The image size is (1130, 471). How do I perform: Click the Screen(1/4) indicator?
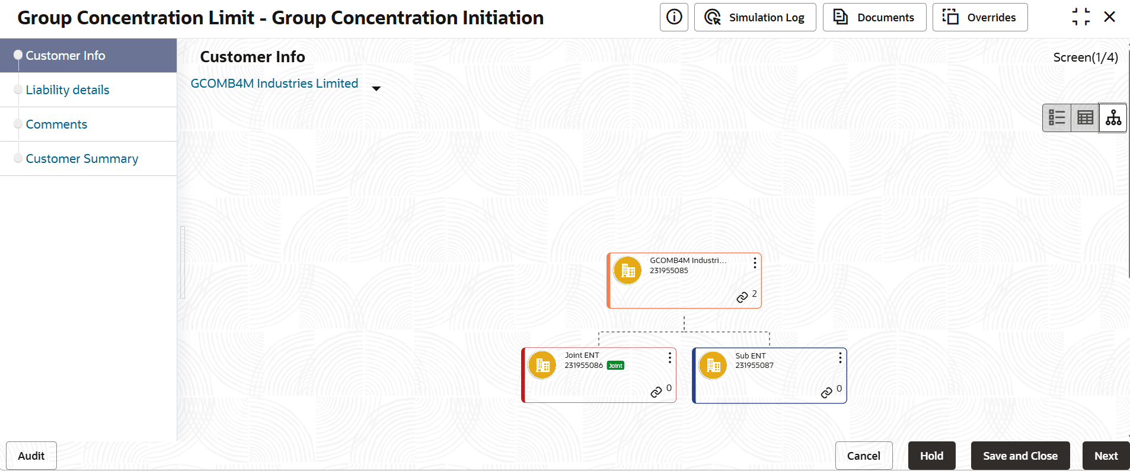pyautogui.click(x=1086, y=57)
